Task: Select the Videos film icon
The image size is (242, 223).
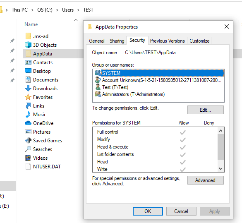Action: (x=28, y=158)
